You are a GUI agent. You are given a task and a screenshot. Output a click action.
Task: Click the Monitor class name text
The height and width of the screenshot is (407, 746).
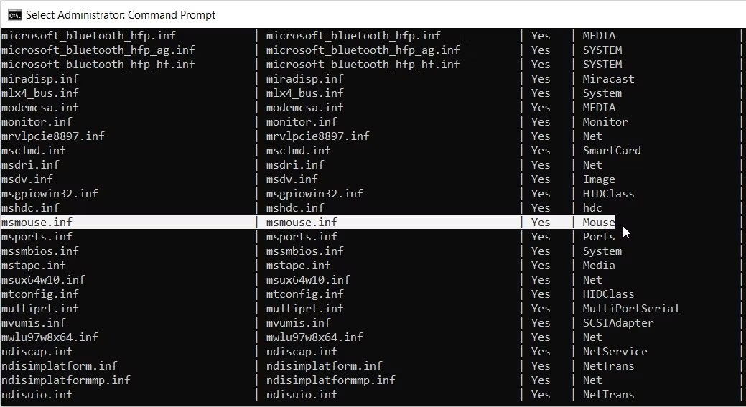pyautogui.click(x=605, y=122)
